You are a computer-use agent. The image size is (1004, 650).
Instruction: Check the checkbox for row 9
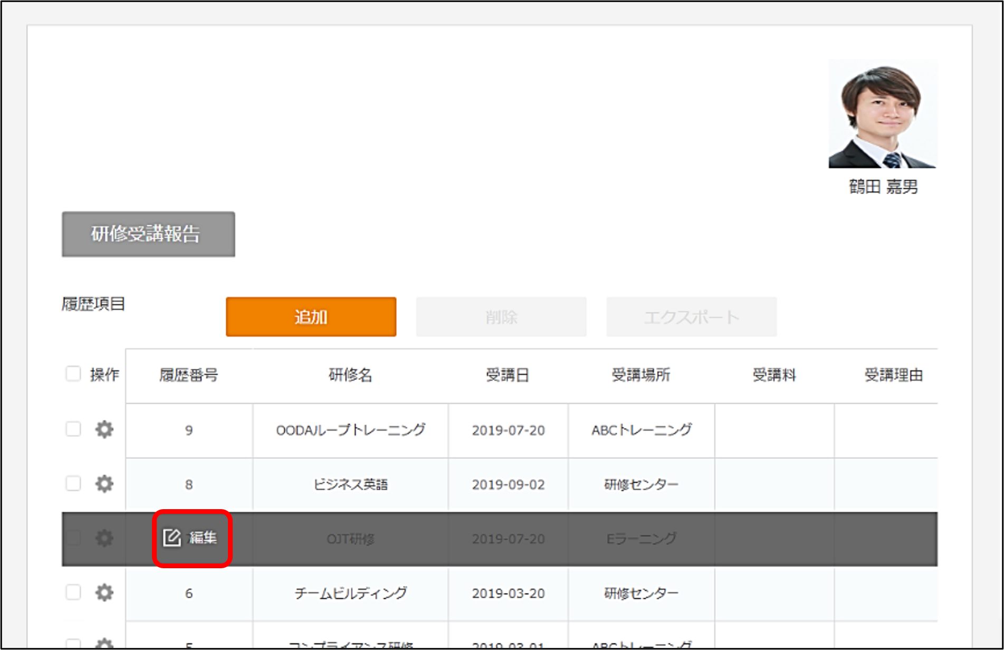coord(73,429)
